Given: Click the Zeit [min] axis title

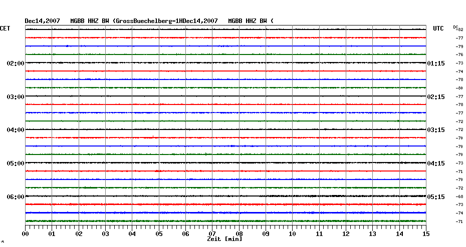Looking at the screenshot, I should 224,239.
